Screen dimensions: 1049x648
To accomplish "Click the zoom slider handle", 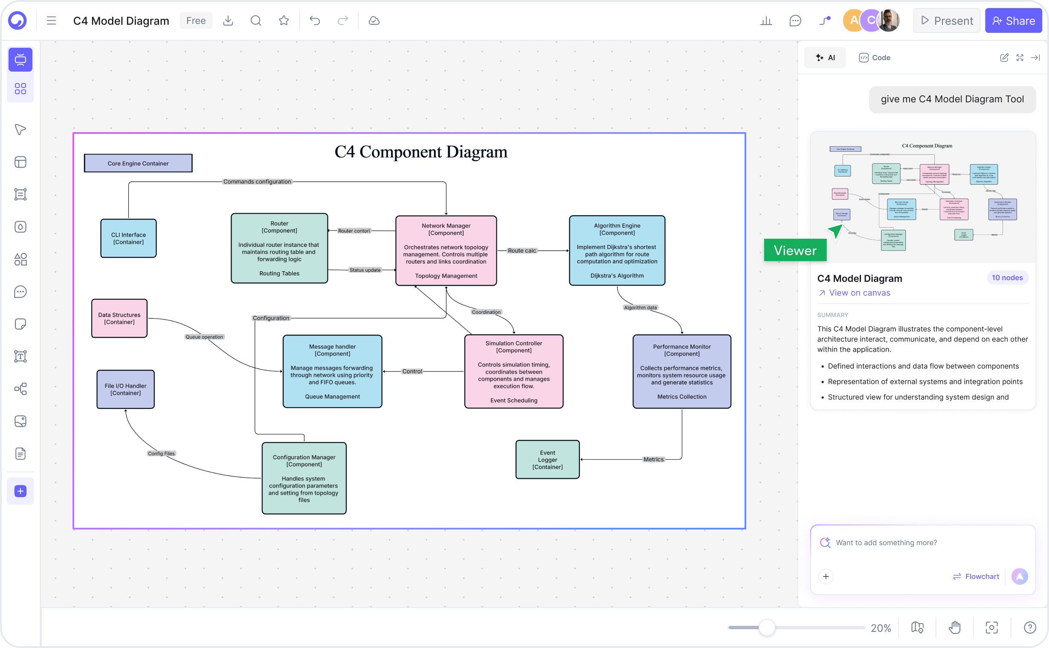I will click(766, 628).
